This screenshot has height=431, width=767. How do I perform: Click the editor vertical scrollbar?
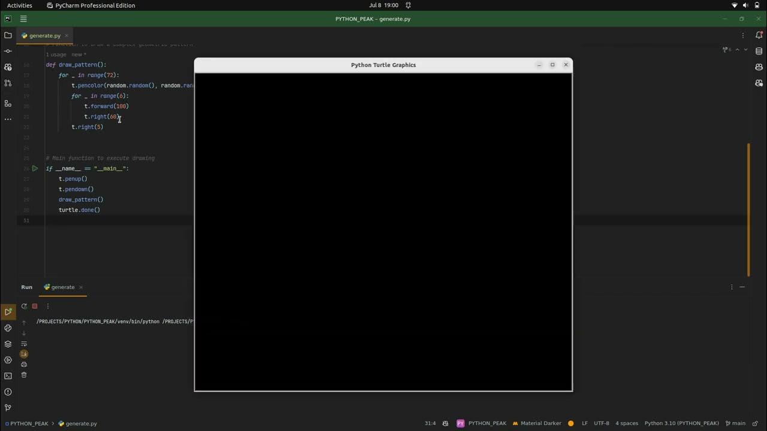tap(748, 210)
